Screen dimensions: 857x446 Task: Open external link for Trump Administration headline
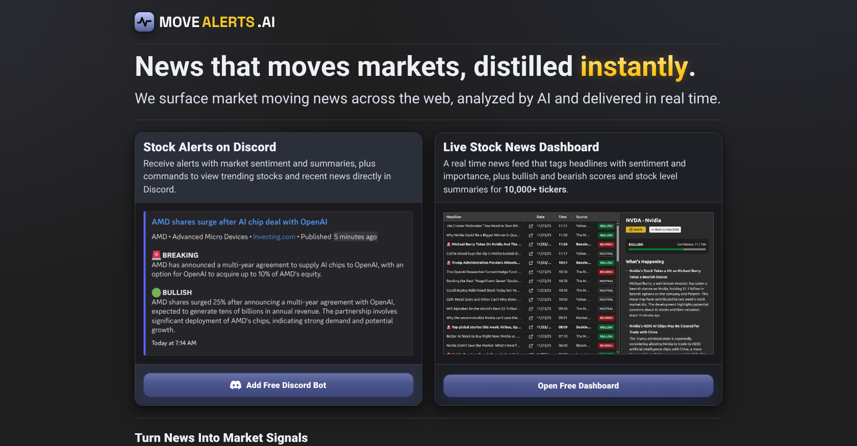(531, 263)
